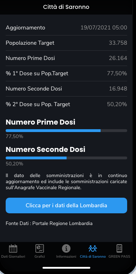The width and height of the screenshot is (136, 274).
Task: Select the GREEN PASS tab label
Action: pos(119,257)
